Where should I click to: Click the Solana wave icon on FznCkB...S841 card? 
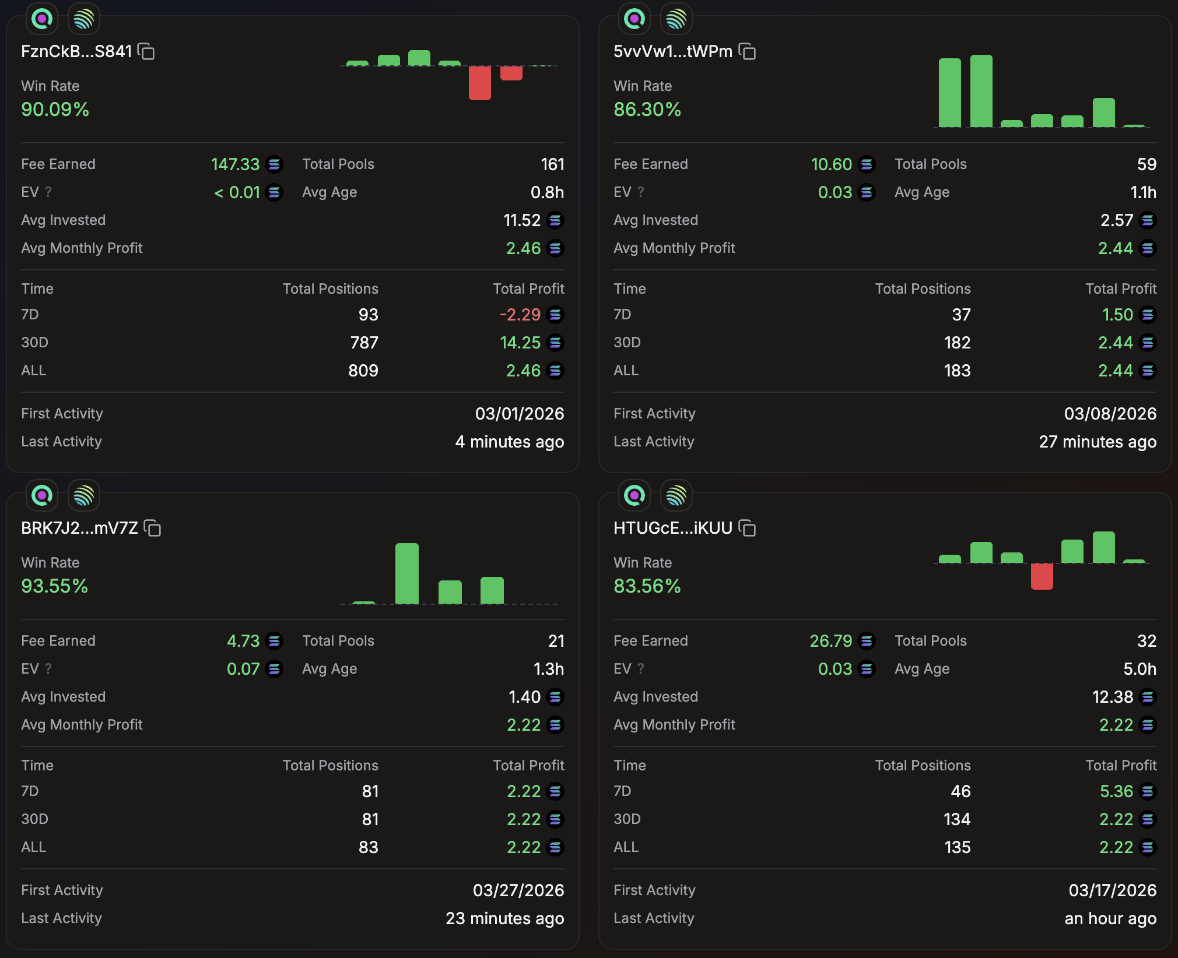(x=83, y=19)
